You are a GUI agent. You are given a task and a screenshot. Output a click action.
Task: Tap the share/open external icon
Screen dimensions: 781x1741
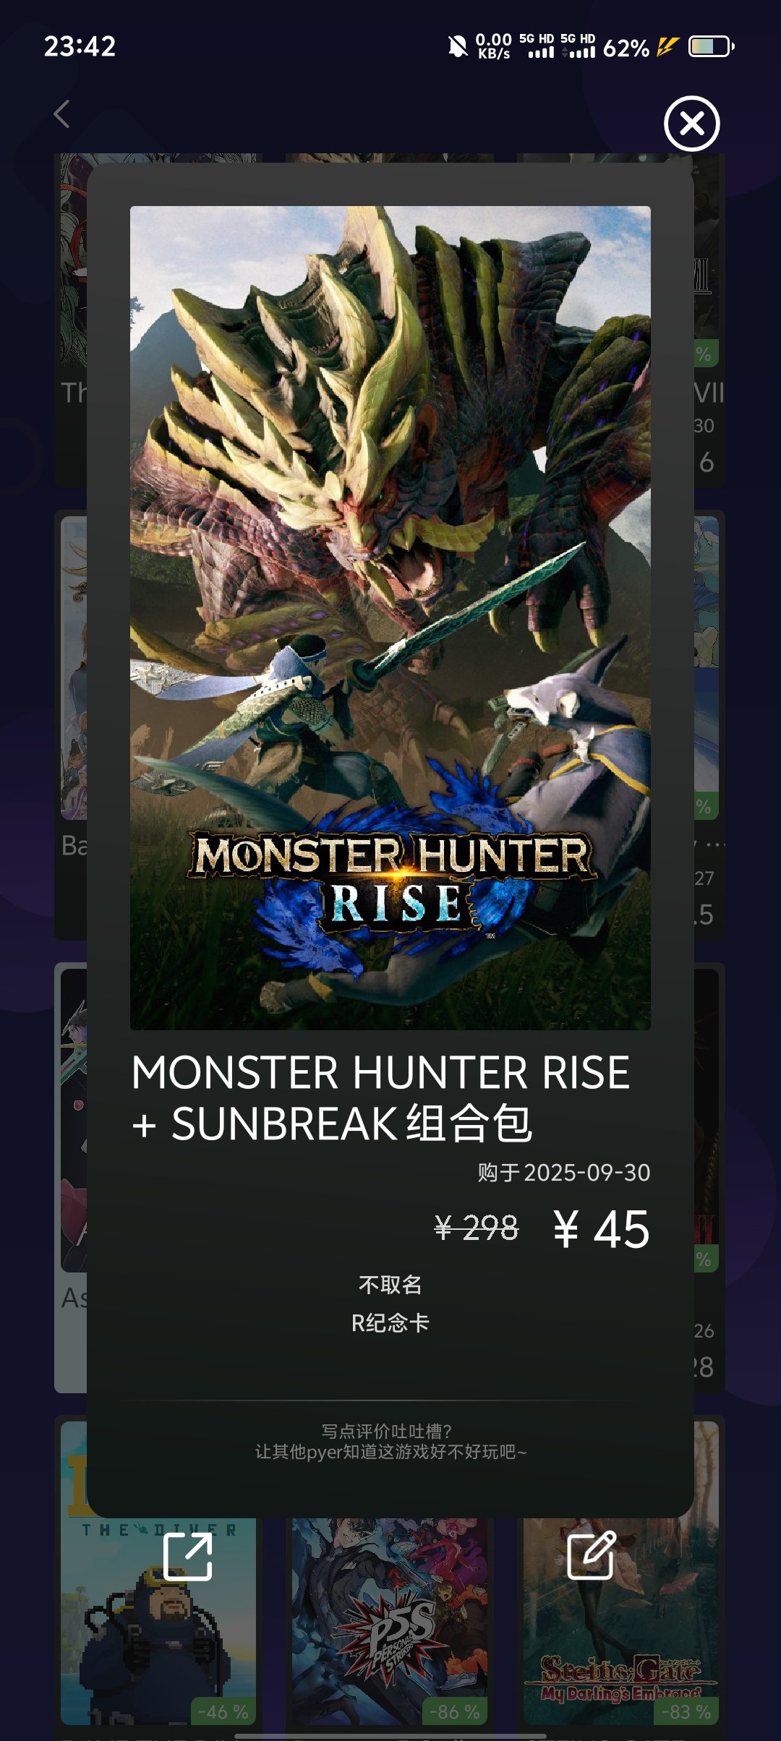187,1556
